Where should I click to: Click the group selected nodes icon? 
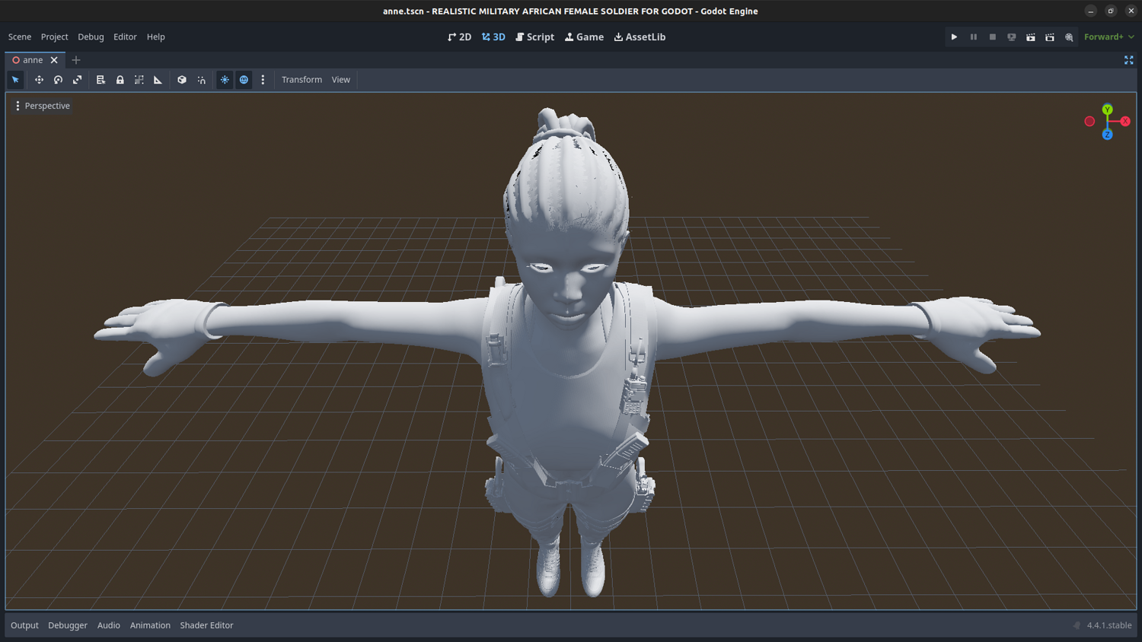[x=139, y=80]
